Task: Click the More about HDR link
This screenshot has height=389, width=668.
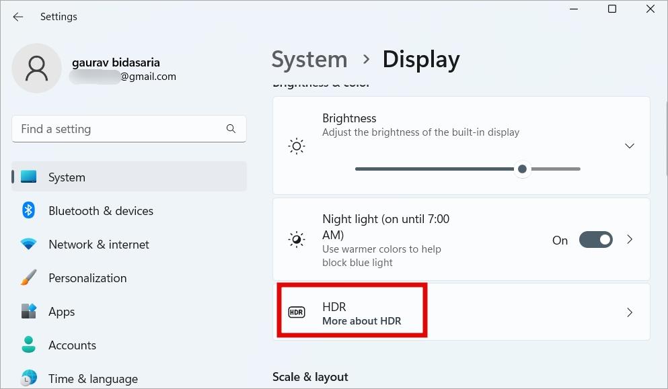Action: coord(362,321)
